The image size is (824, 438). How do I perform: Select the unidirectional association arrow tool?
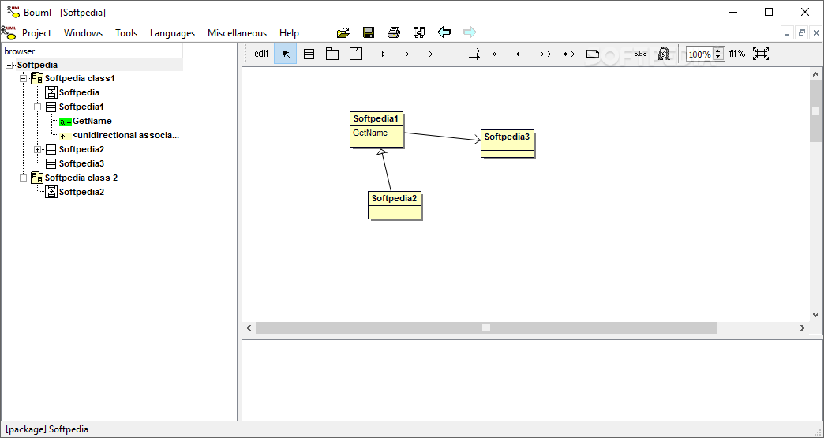point(380,54)
